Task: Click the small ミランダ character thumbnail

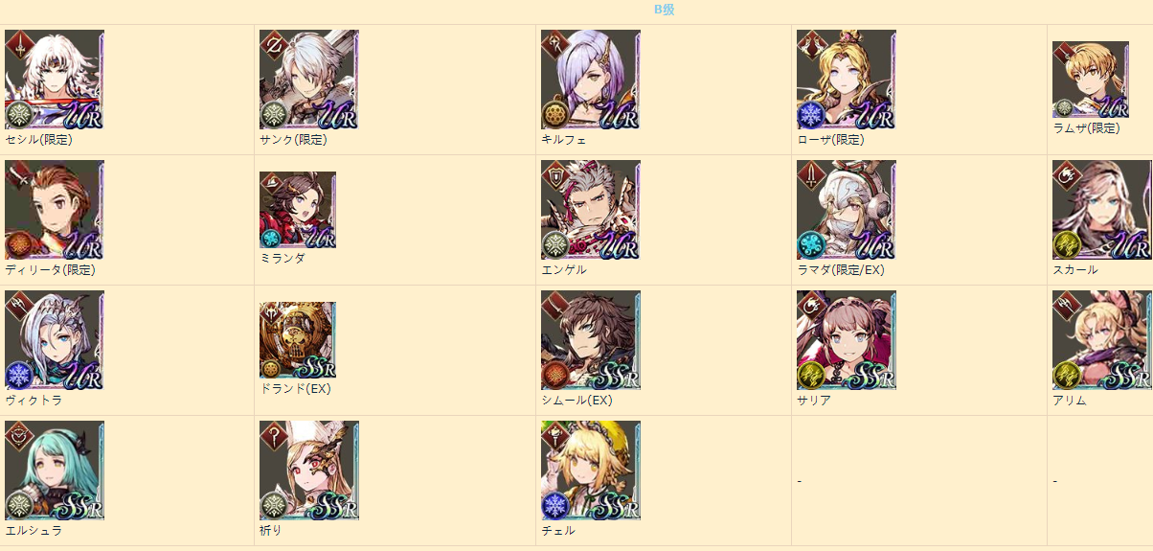Action: 298,210
